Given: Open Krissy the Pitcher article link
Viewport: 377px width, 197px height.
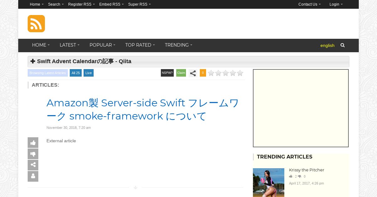Looking at the screenshot, I should (x=307, y=170).
